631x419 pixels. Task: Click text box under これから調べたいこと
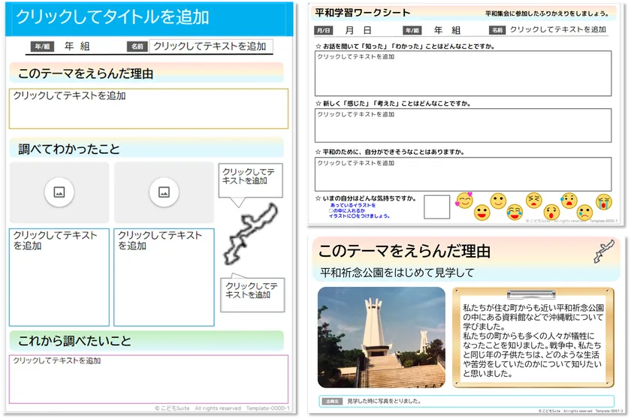pos(148,378)
